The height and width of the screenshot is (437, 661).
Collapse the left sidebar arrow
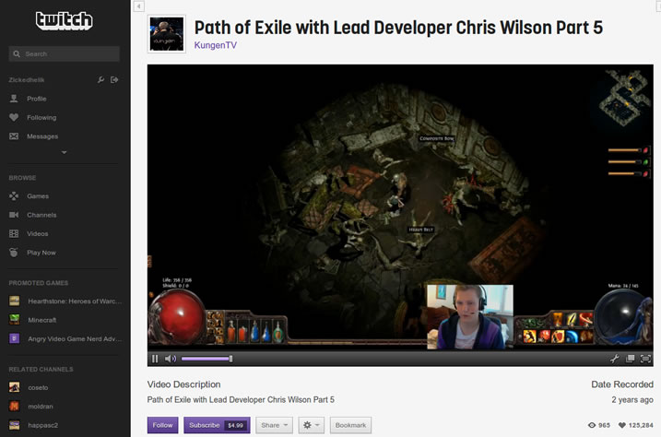[x=138, y=6]
